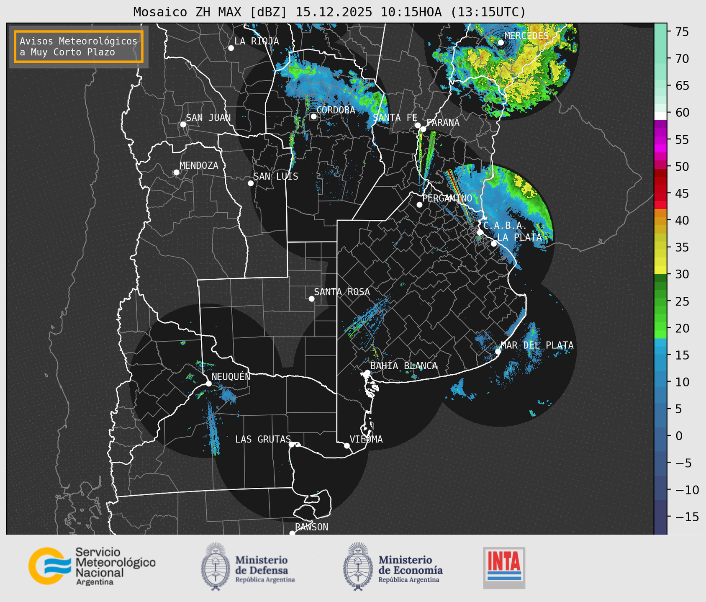Click the INTA logo

tap(504, 568)
